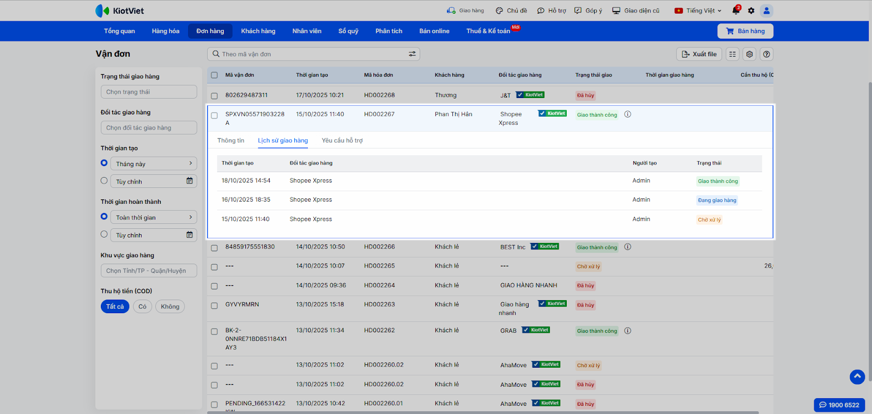Screen dimensions: 872x414
Task: Open the help question mark icon
Action: coord(767,54)
